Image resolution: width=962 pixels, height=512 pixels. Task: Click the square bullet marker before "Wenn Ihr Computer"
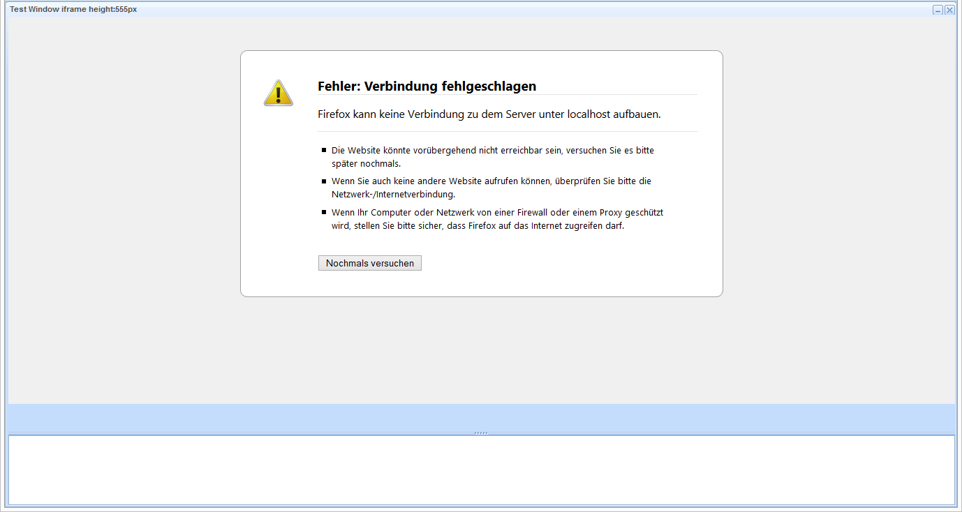(324, 212)
